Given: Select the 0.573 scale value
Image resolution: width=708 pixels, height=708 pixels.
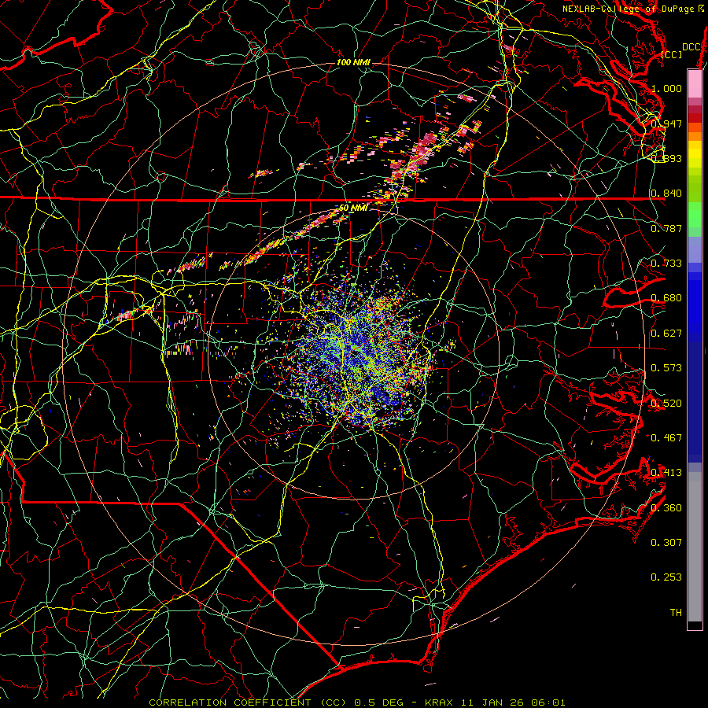Looking at the screenshot, I should [x=666, y=368].
